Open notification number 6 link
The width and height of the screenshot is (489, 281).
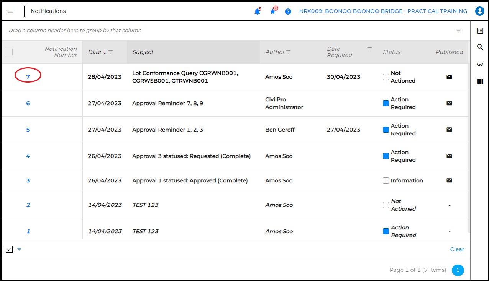point(28,103)
